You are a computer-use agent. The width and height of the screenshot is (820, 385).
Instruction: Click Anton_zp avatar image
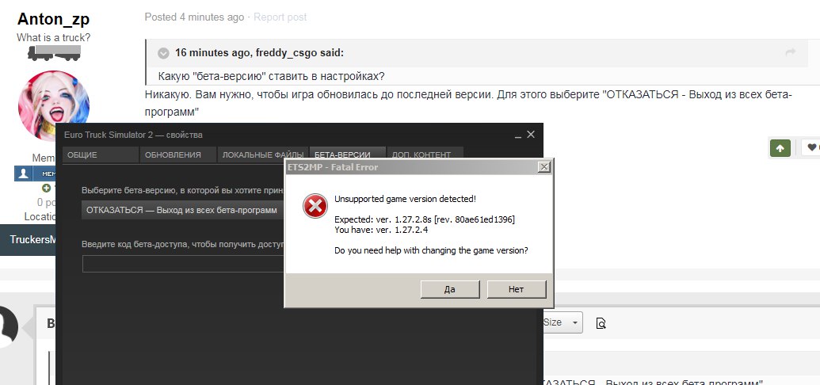coord(54,106)
